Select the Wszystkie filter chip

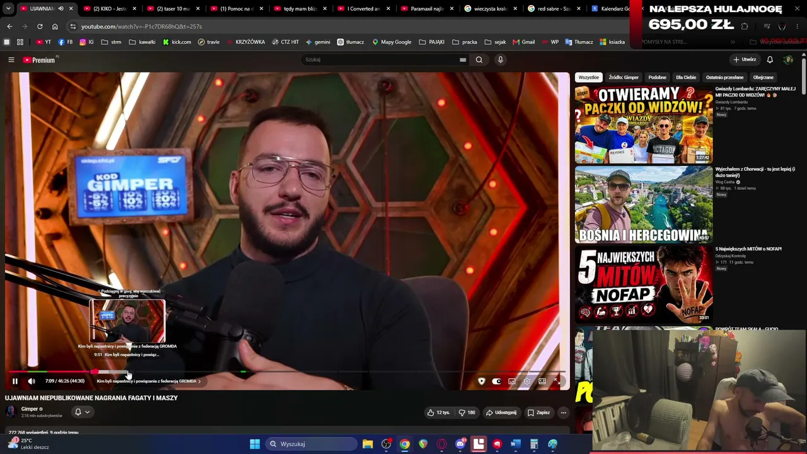coord(588,78)
